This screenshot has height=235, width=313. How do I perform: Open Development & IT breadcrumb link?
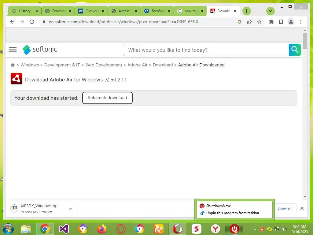click(x=62, y=65)
